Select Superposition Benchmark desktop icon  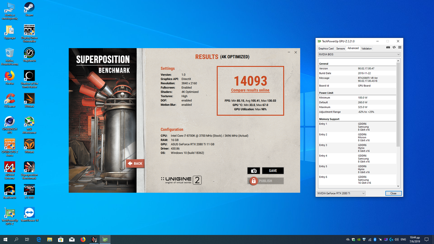tap(29, 170)
